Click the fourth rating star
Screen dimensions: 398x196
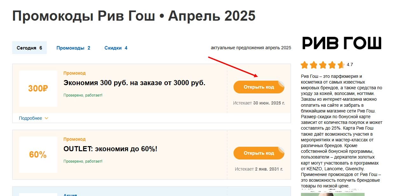332,65
